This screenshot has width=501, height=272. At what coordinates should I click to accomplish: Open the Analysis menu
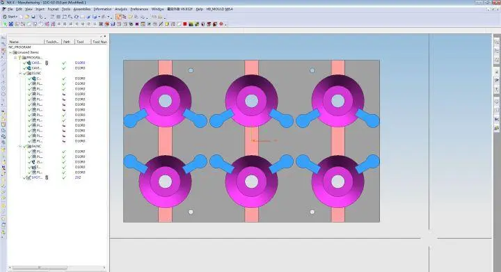click(x=121, y=9)
